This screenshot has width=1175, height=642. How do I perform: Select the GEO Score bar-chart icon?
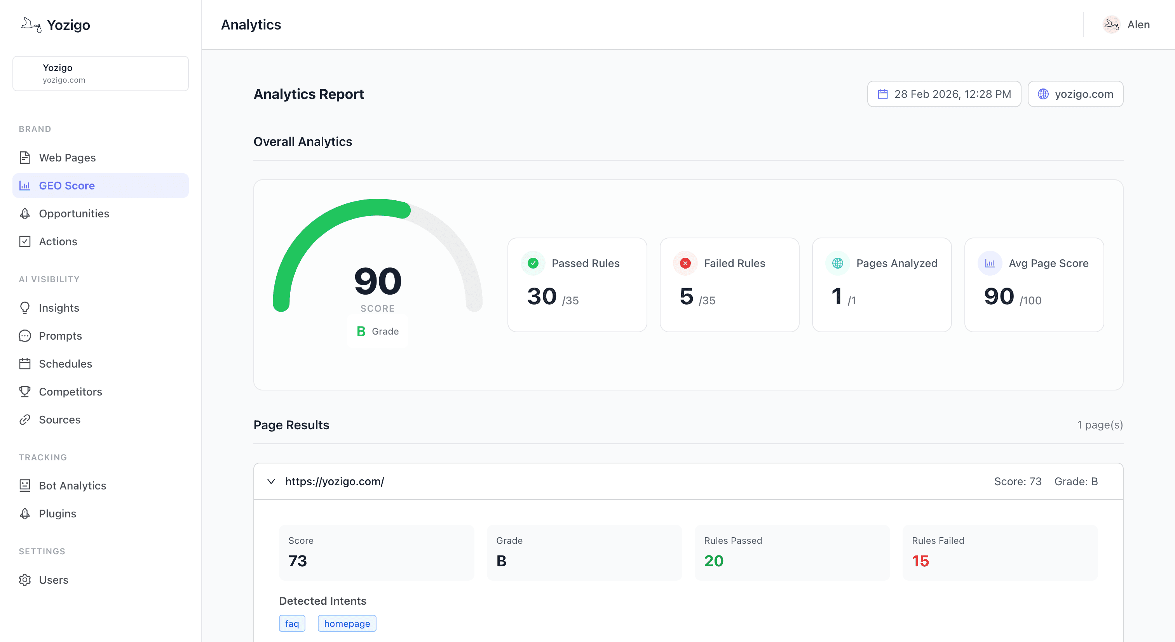pos(26,186)
